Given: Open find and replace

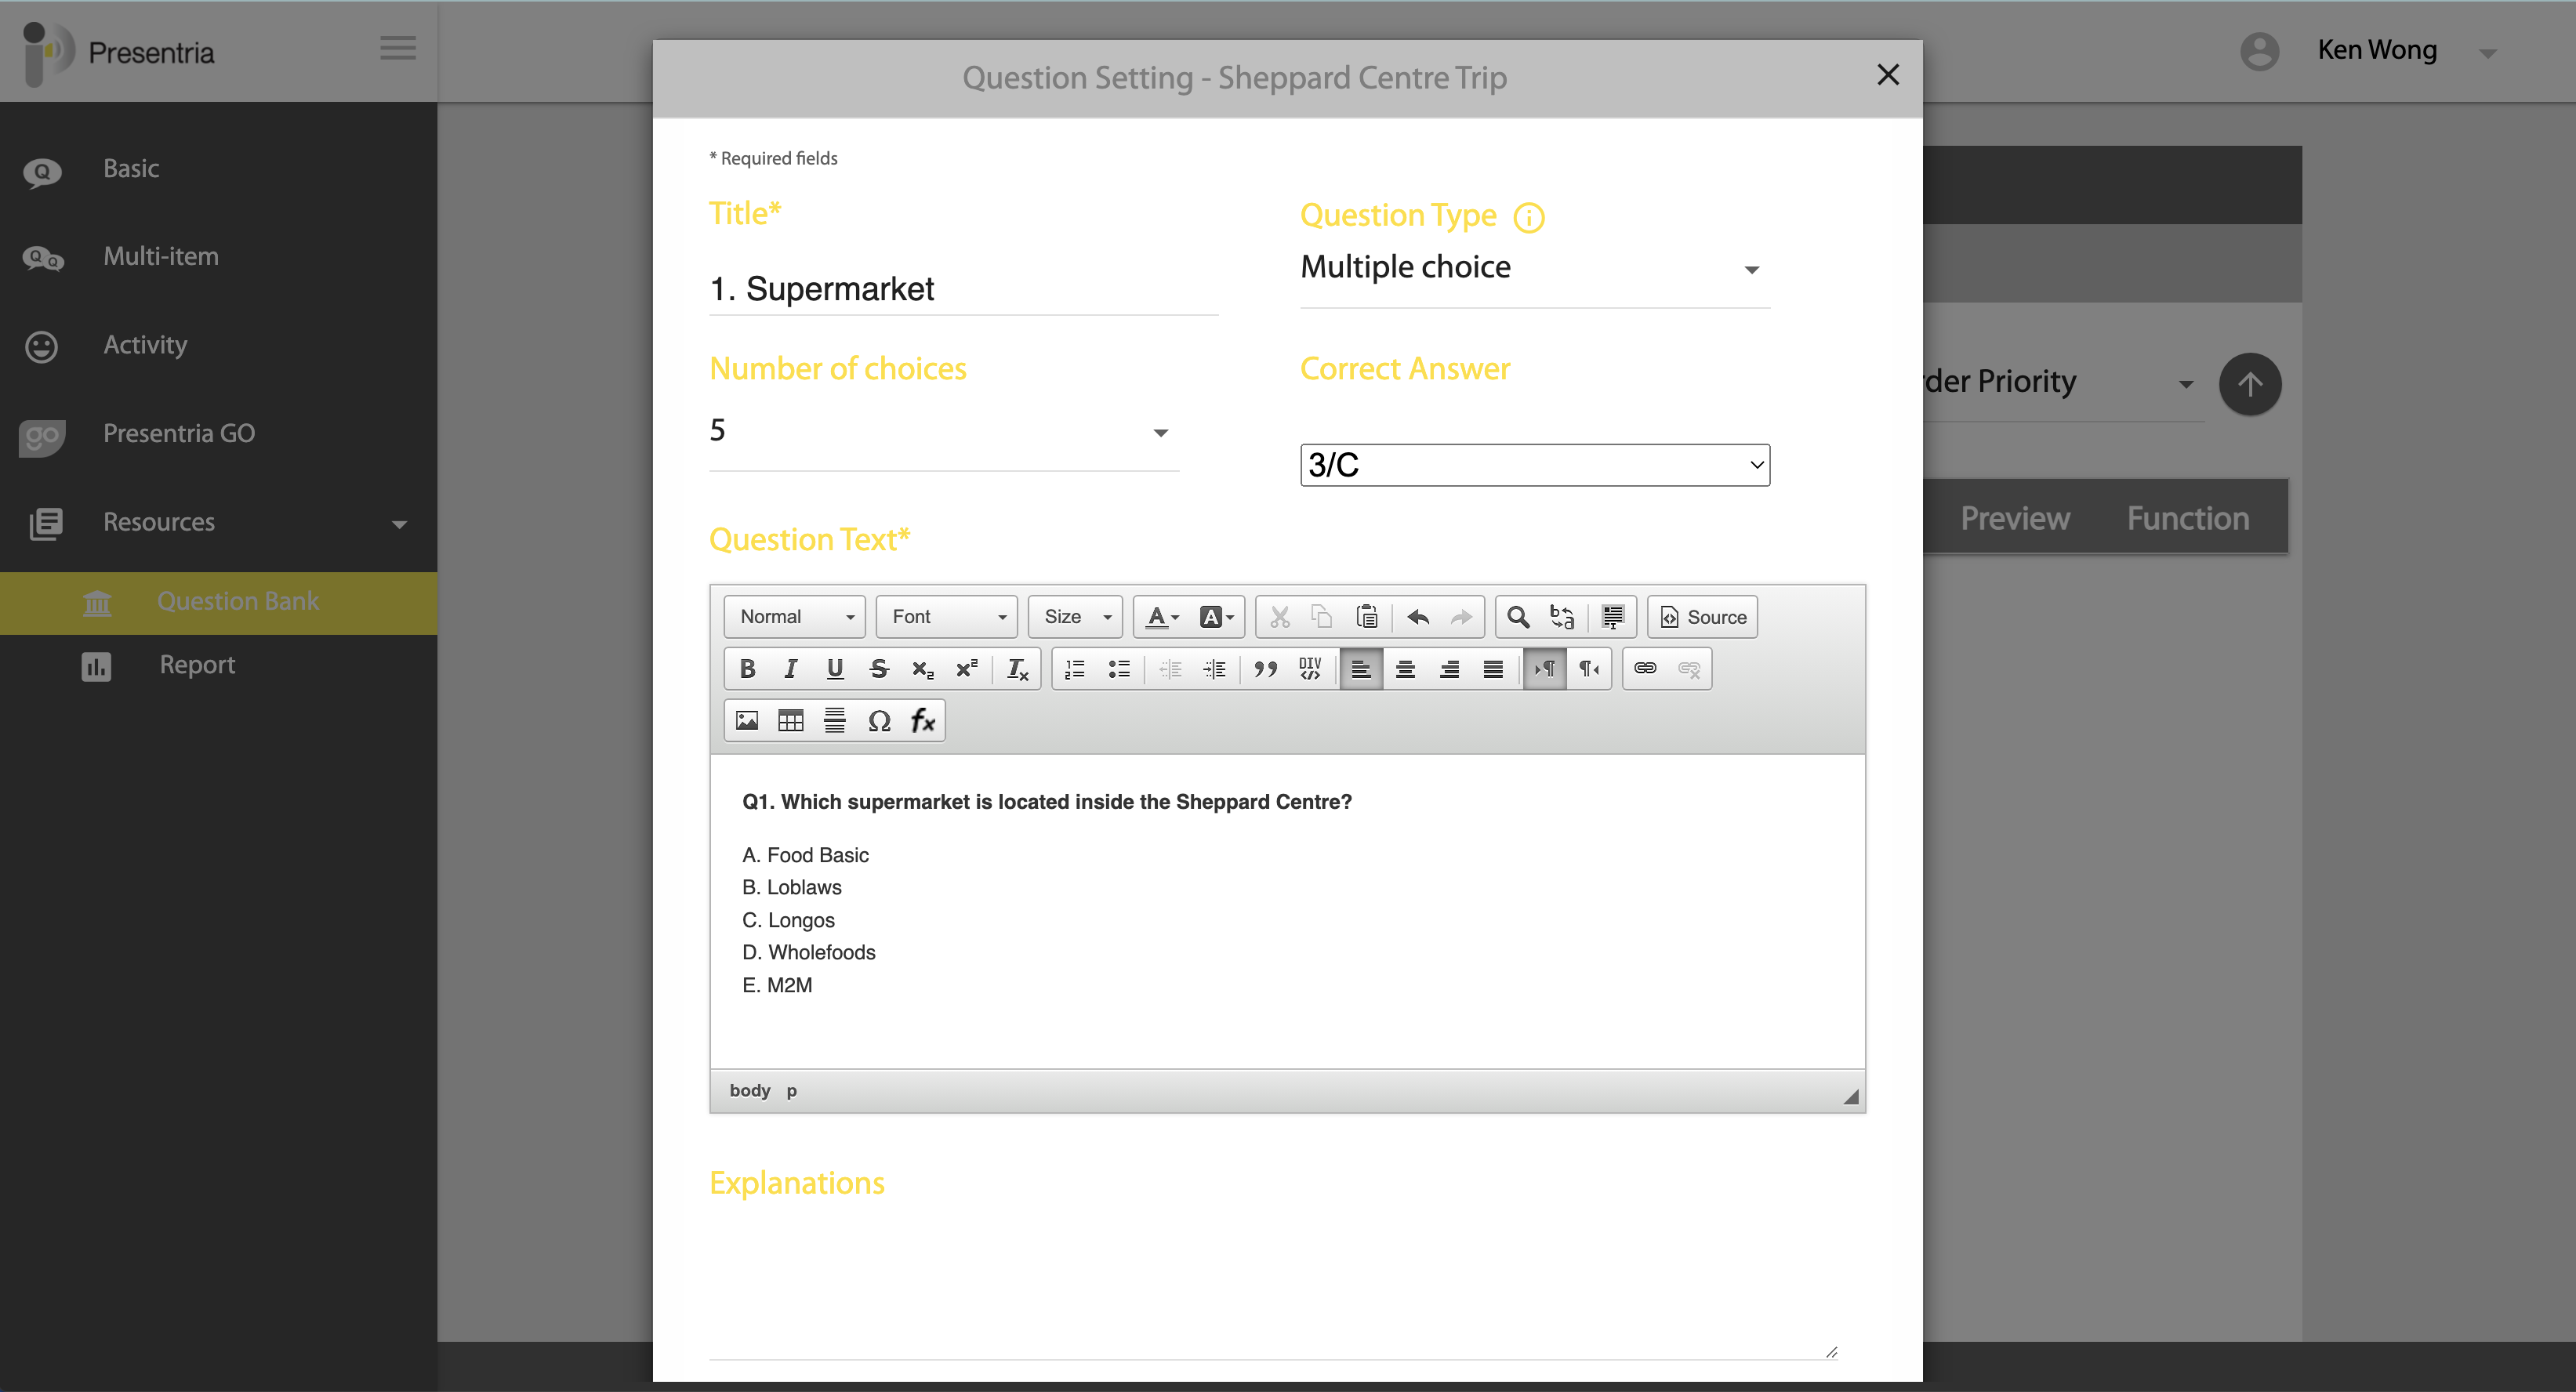Looking at the screenshot, I should pyautogui.click(x=1562, y=617).
